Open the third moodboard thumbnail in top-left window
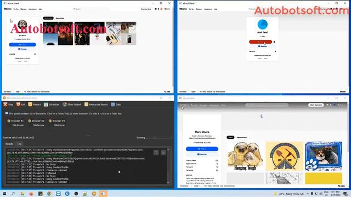The width and height of the screenshot is (351, 197). tap(121, 33)
